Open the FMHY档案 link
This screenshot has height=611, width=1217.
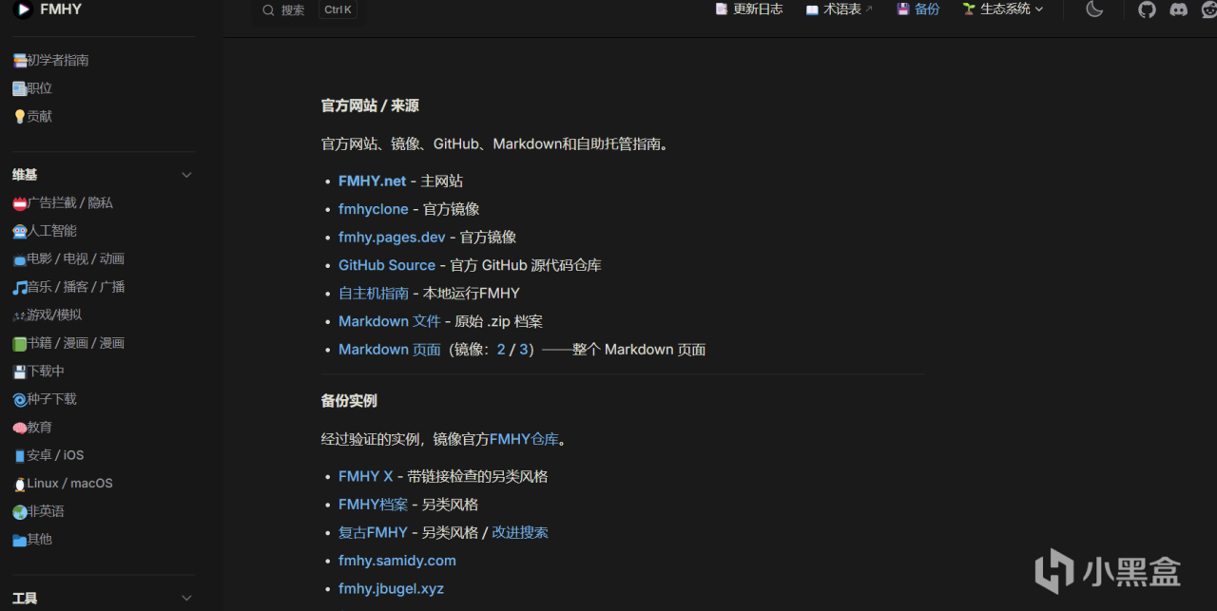pos(373,505)
